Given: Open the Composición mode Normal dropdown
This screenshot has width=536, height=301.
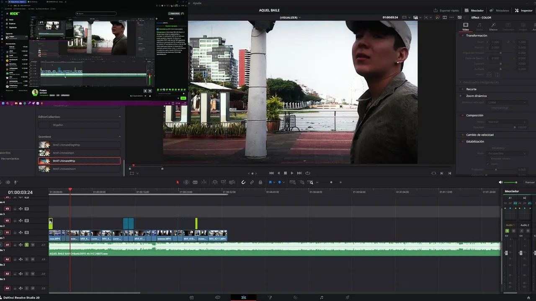Looking at the screenshot, I should click(x=507, y=122).
